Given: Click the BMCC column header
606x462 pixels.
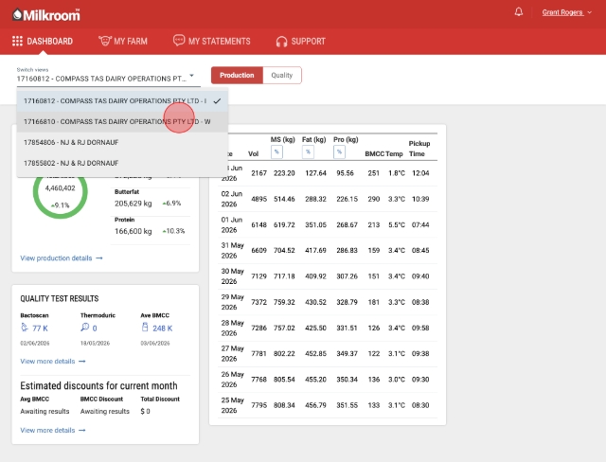Looking at the screenshot, I should [375, 153].
